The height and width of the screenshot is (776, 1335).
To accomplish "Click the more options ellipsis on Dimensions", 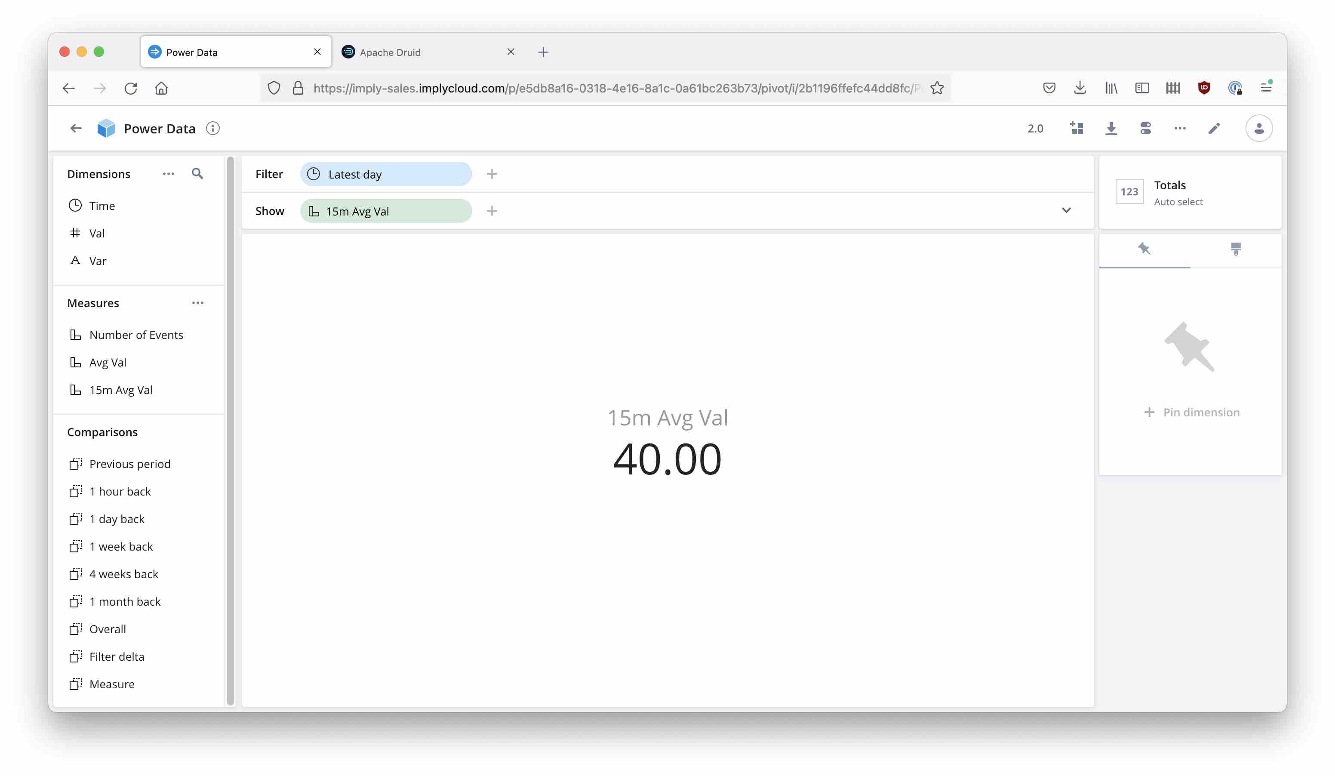I will 169,174.
